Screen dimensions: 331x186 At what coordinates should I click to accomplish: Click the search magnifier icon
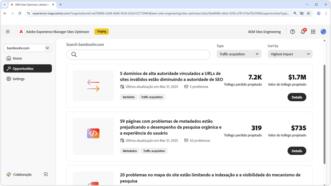pos(74,55)
